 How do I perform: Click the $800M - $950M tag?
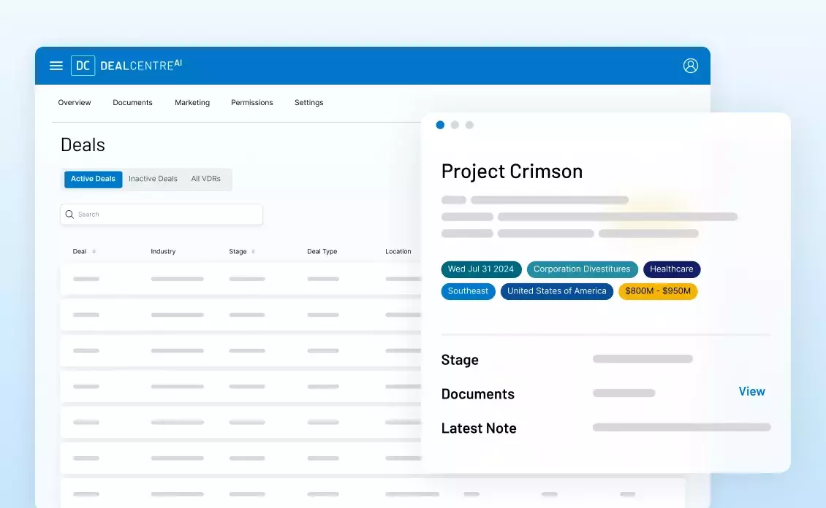[x=658, y=291]
